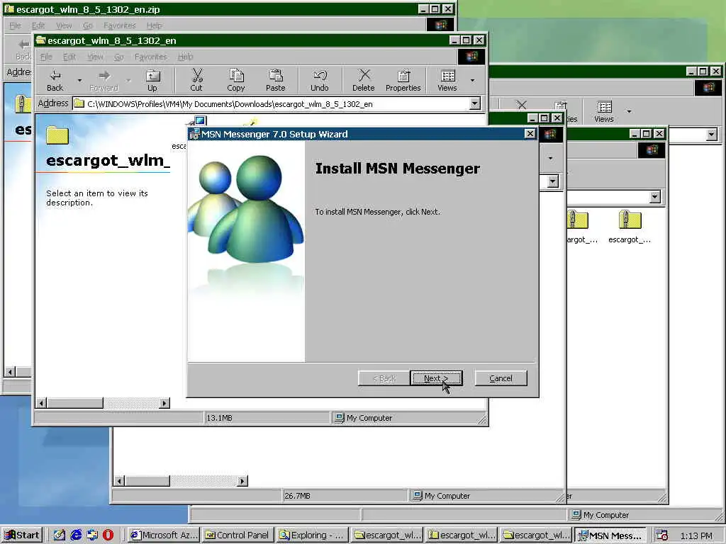Open View menu in escargot_wlm_8_5_1302_en window
The image size is (726, 544).
96,57
